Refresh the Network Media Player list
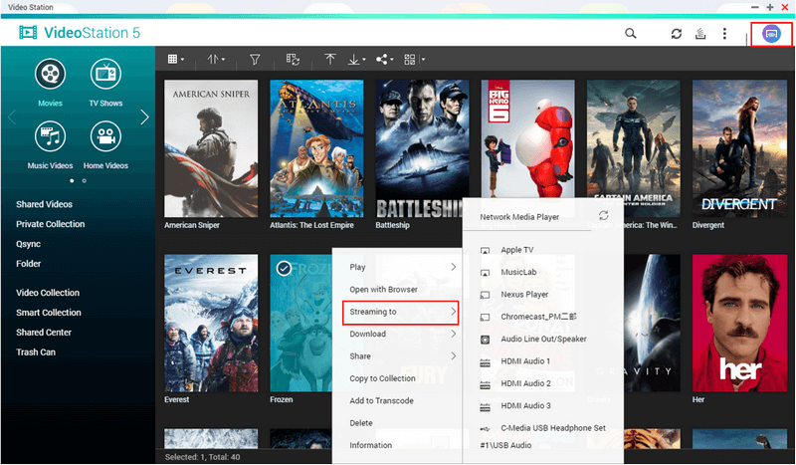 [603, 215]
